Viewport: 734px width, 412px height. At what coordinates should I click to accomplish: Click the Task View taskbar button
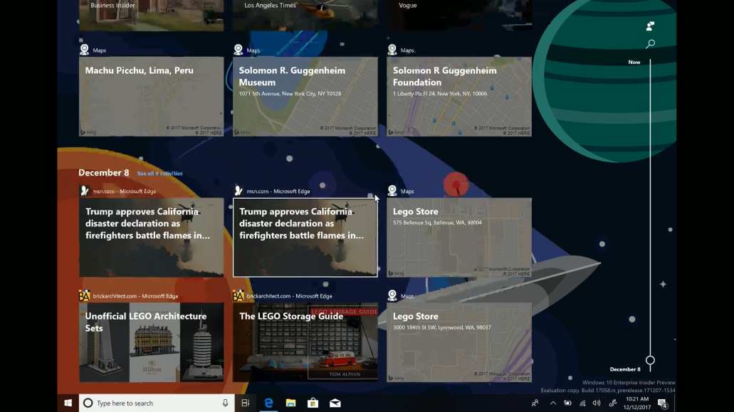(245, 403)
